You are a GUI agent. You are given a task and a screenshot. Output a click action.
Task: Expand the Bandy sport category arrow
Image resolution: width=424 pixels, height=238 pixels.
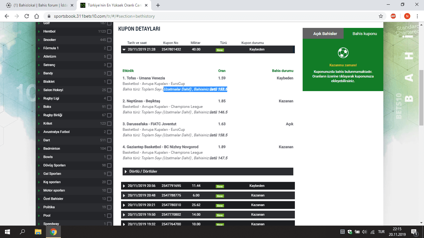pyautogui.click(x=39, y=73)
